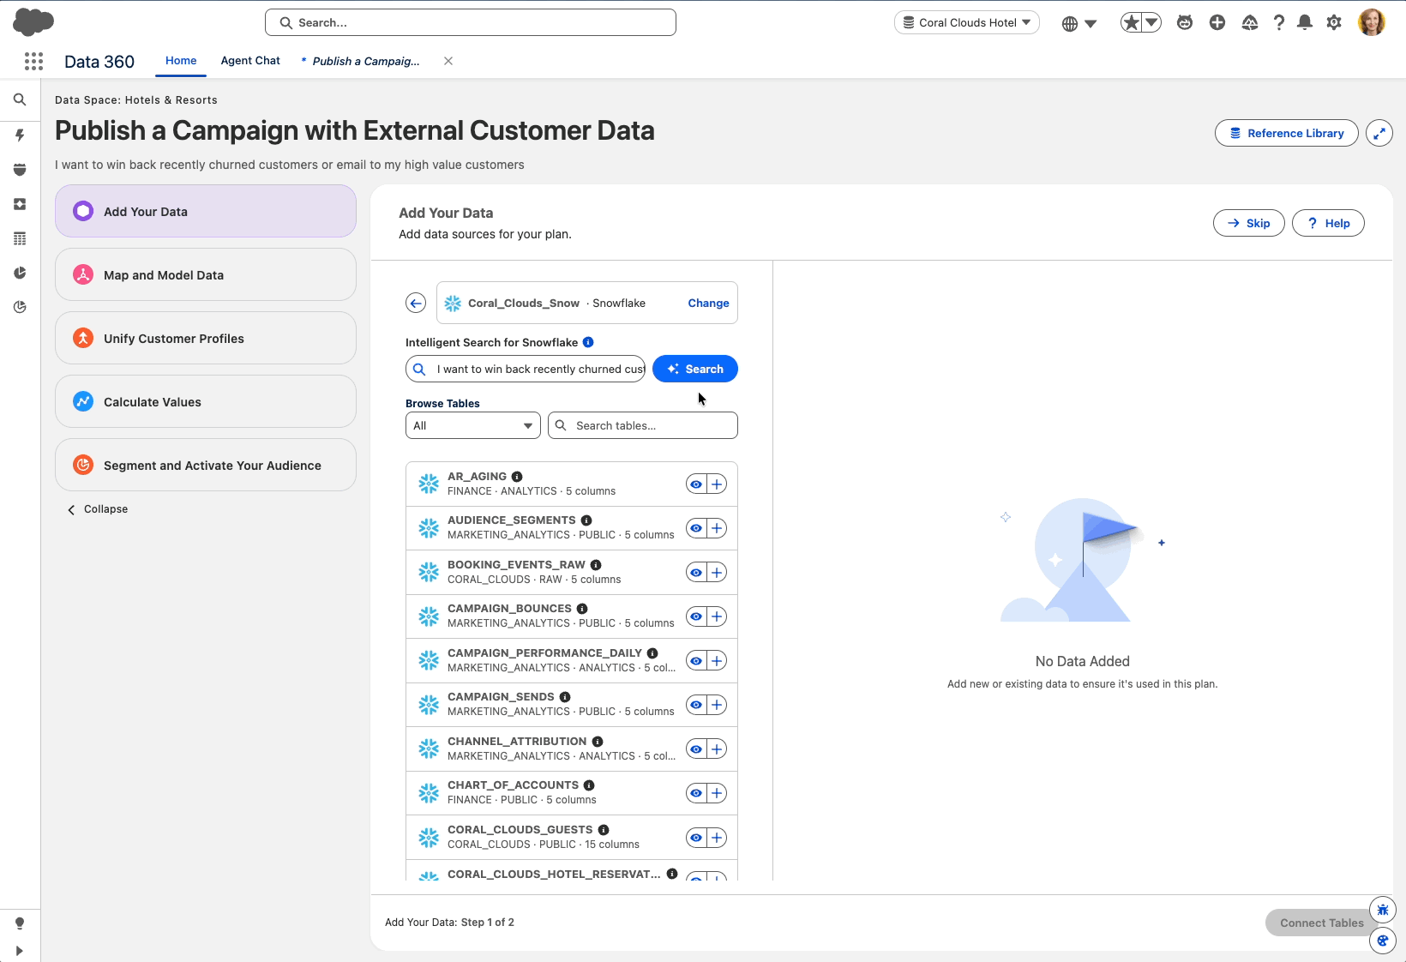The width and height of the screenshot is (1406, 962).
Task: Open the Astro guidance icon
Action: [x=1185, y=23]
